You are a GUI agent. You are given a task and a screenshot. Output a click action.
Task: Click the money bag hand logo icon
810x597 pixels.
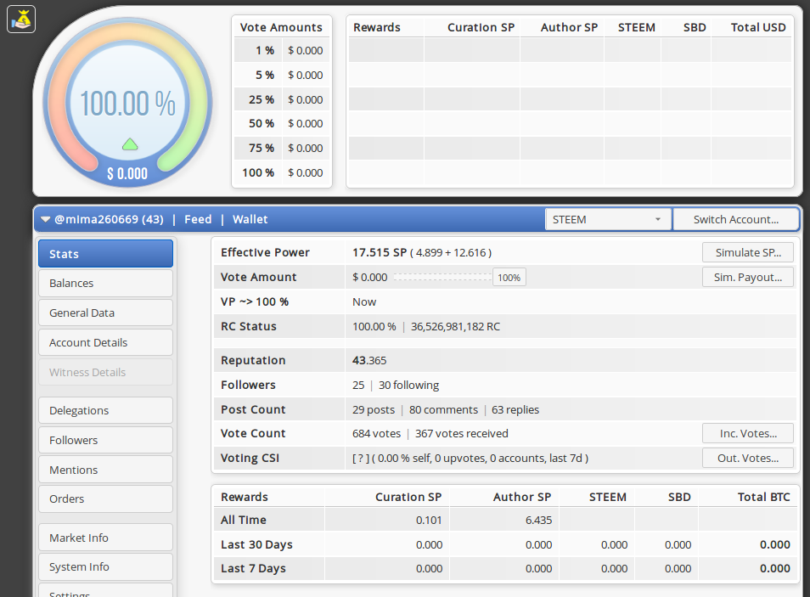[x=21, y=20]
